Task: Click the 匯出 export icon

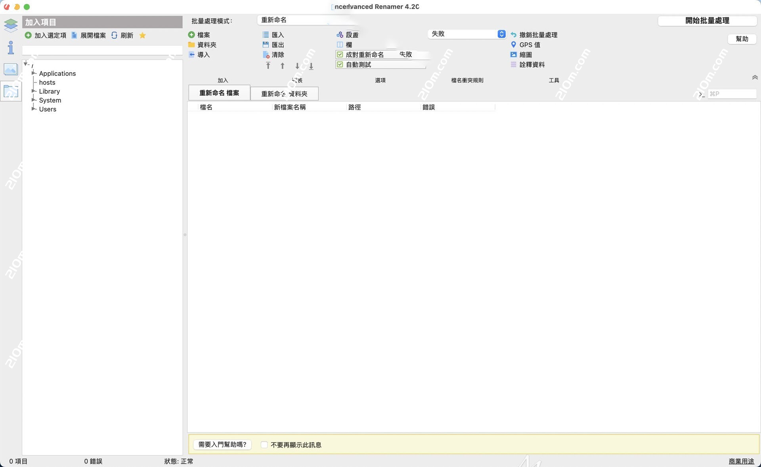Action: point(266,45)
